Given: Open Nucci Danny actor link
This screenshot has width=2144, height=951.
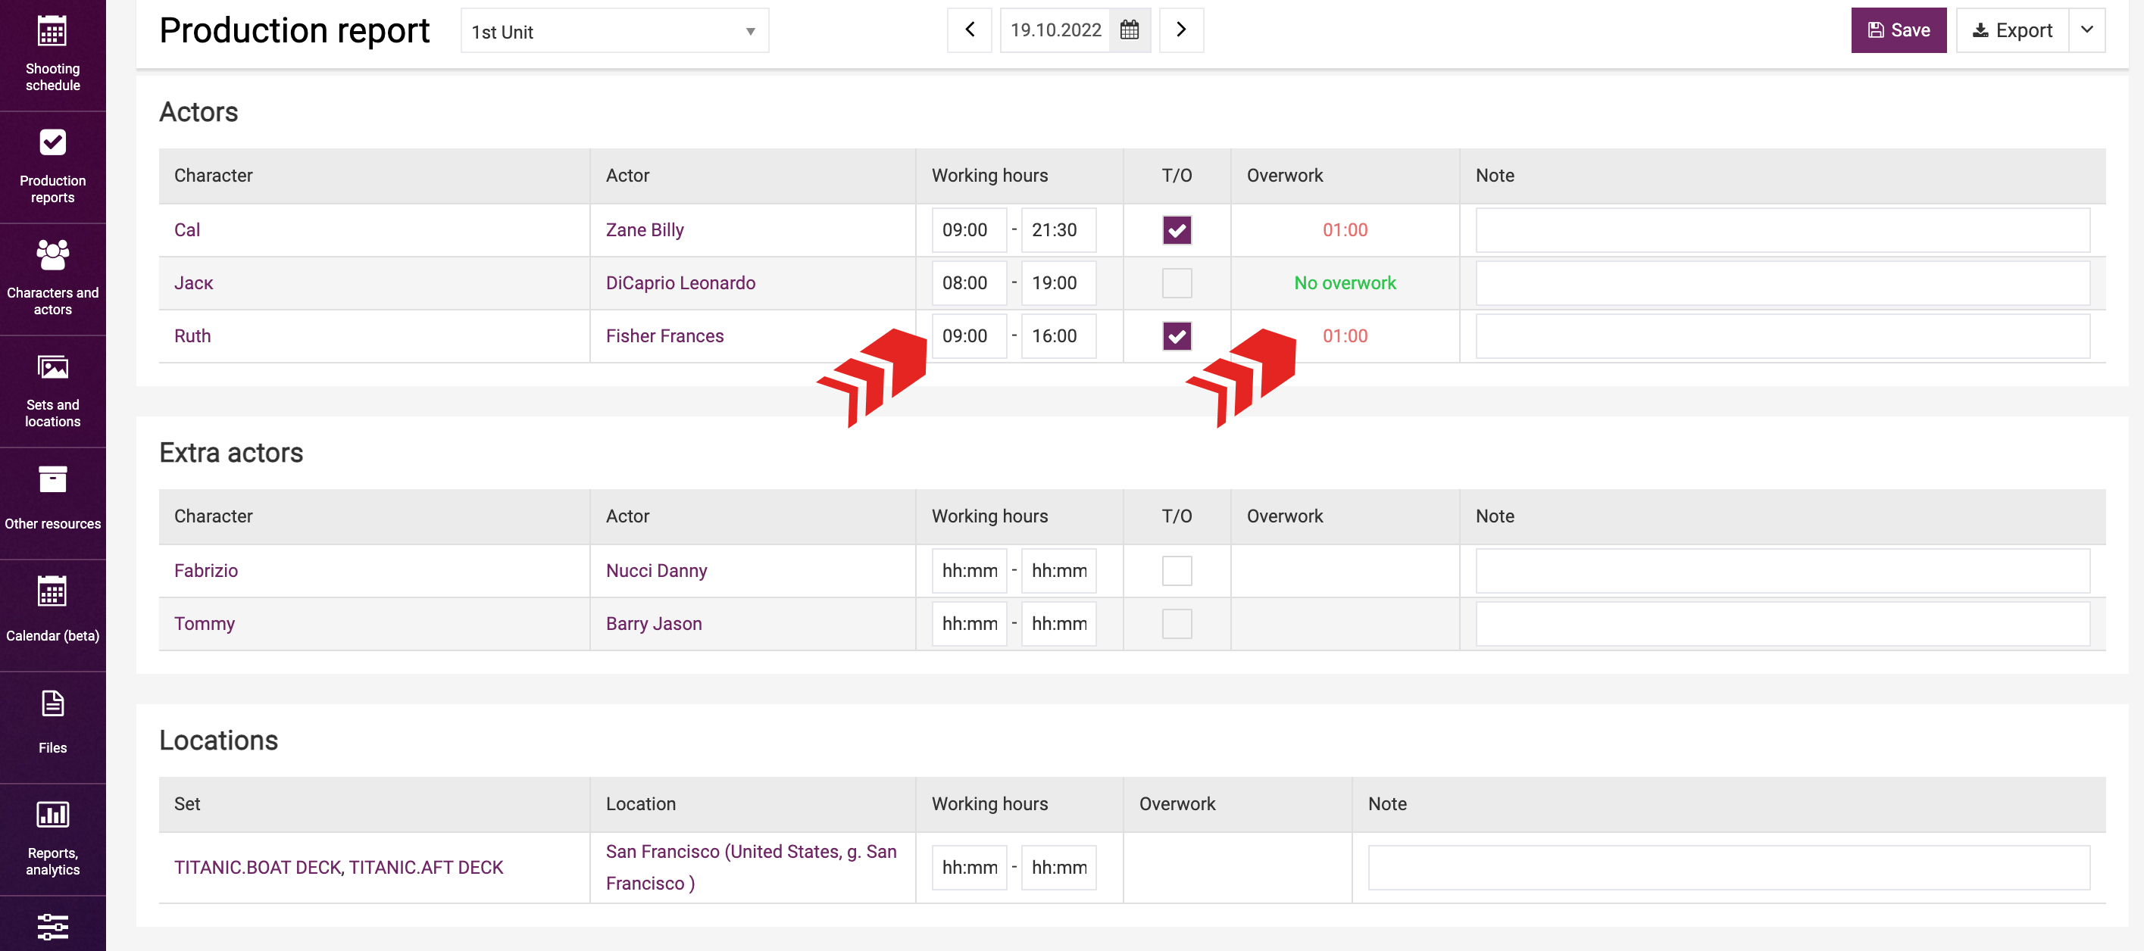Looking at the screenshot, I should pos(657,571).
